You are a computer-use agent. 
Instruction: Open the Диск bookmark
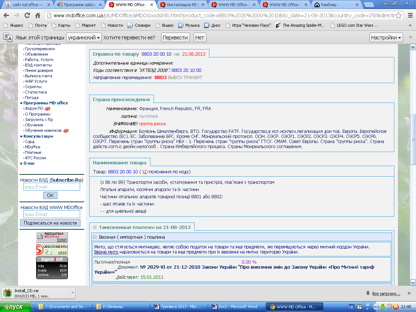pyautogui.click(x=212, y=26)
